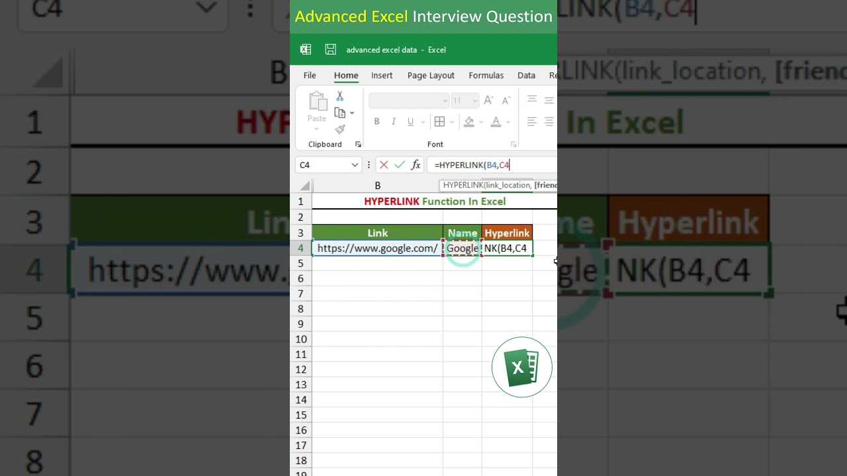The width and height of the screenshot is (847, 476).
Task: Click the HYPERLINK function tooltip
Action: pos(499,185)
